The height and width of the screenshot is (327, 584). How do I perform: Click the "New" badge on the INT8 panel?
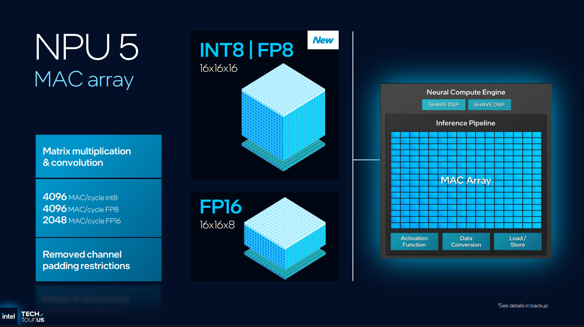click(323, 40)
